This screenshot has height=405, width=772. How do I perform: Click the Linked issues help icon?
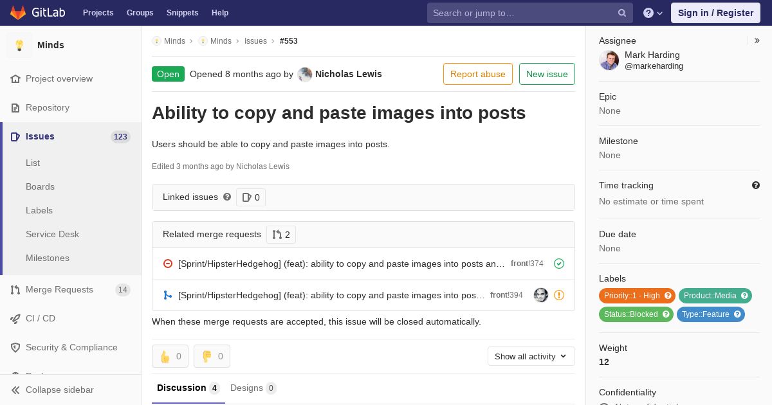coord(227,197)
